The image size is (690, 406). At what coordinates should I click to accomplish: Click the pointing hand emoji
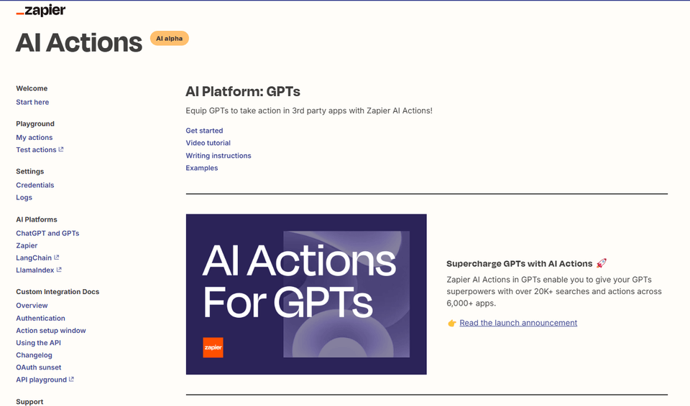452,324
